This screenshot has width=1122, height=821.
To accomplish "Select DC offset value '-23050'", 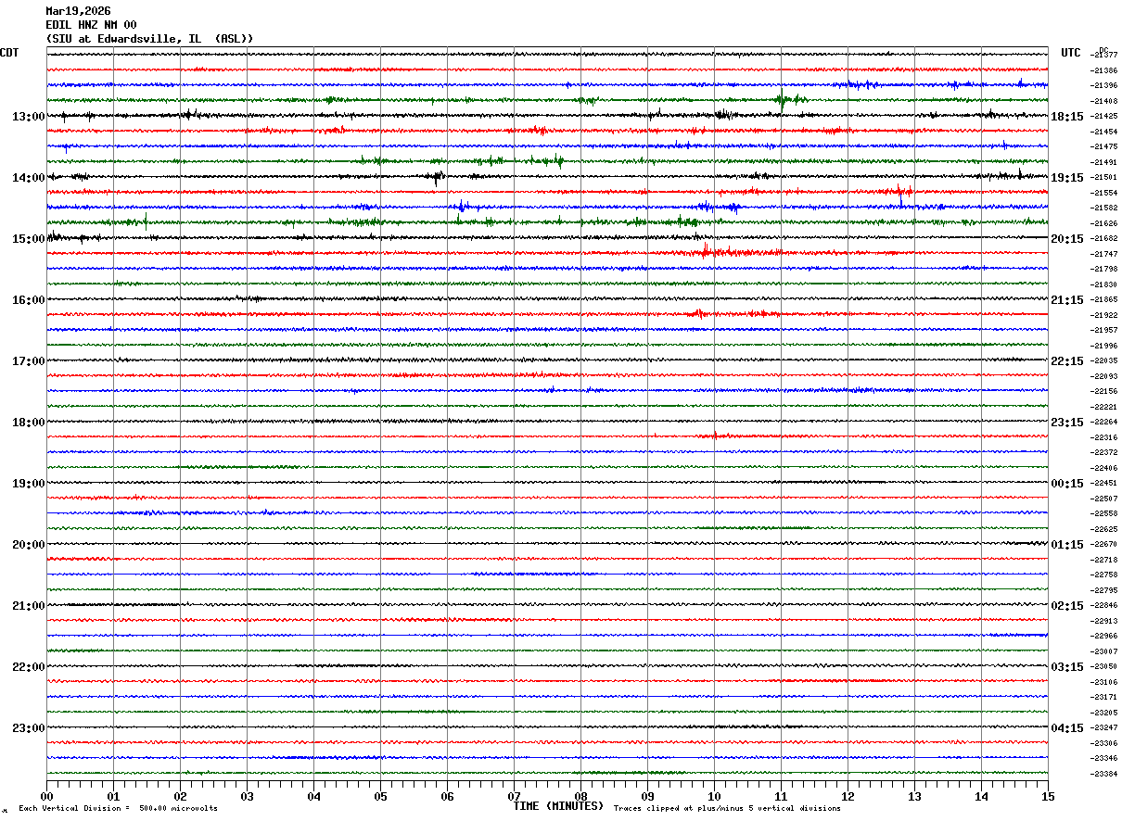I will coord(1104,666).
